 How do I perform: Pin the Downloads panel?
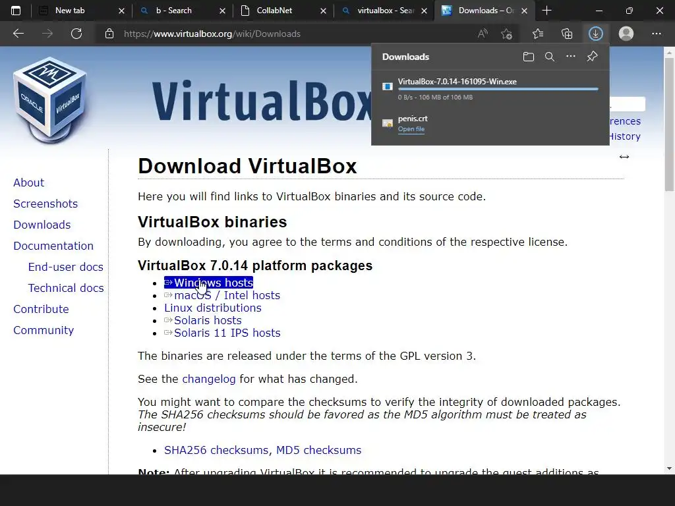click(x=593, y=57)
